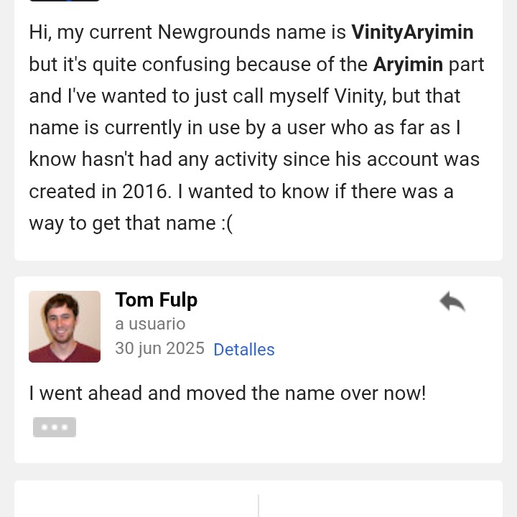This screenshot has width=517, height=517.
Task: Tap the 'a usuario' recipient line
Action: pos(150,324)
